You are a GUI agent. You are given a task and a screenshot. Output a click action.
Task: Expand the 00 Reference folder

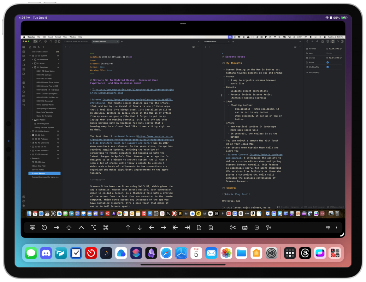33,60
